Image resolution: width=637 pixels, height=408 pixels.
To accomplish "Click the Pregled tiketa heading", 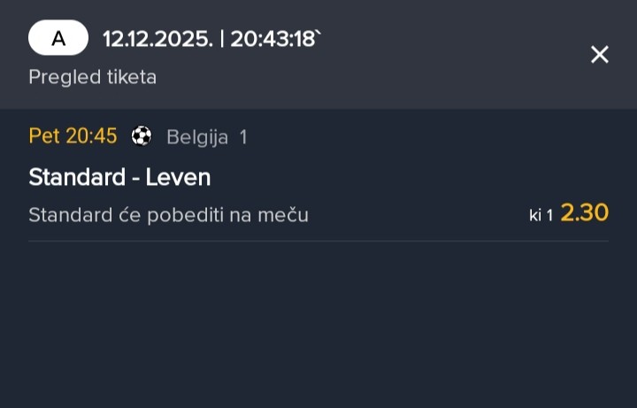I will coord(92,77).
